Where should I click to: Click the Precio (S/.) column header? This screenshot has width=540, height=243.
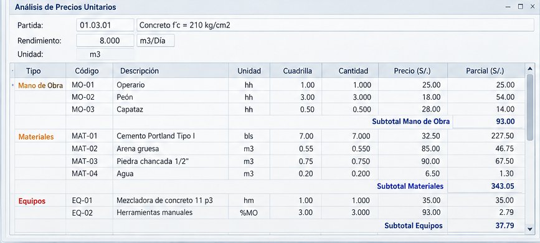412,71
